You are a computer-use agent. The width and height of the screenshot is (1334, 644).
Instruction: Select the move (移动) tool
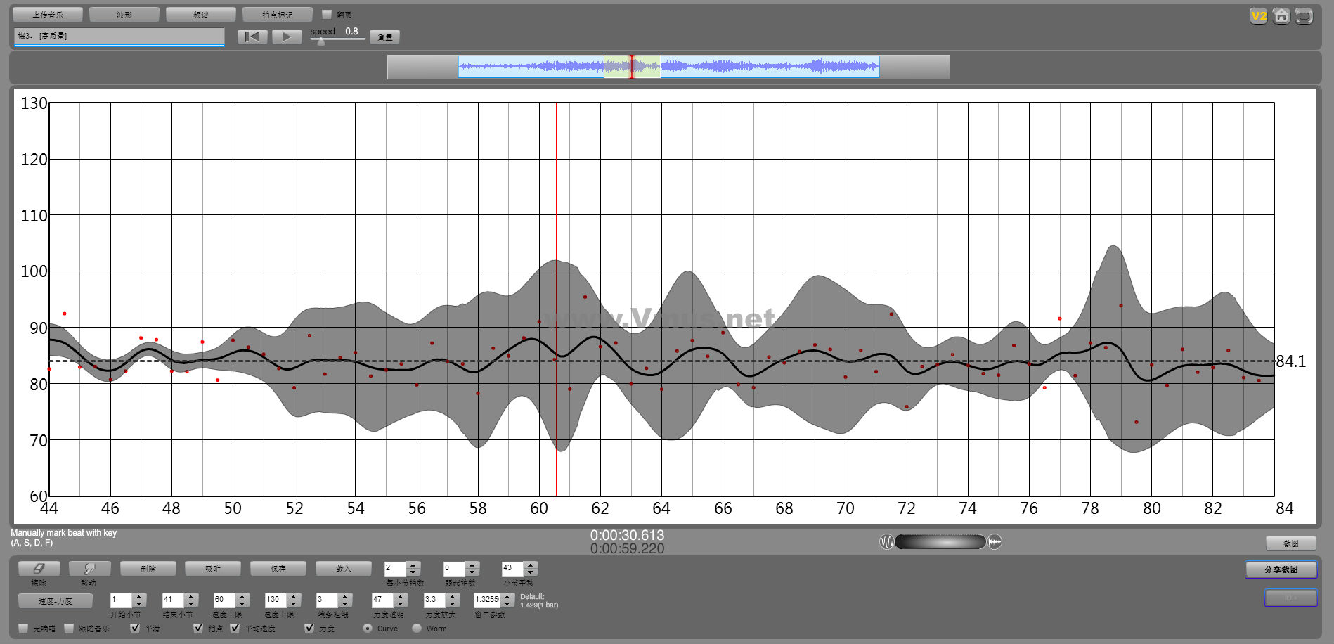click(89, 568)
